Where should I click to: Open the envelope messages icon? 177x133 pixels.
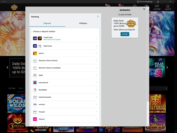click(122, 6)
